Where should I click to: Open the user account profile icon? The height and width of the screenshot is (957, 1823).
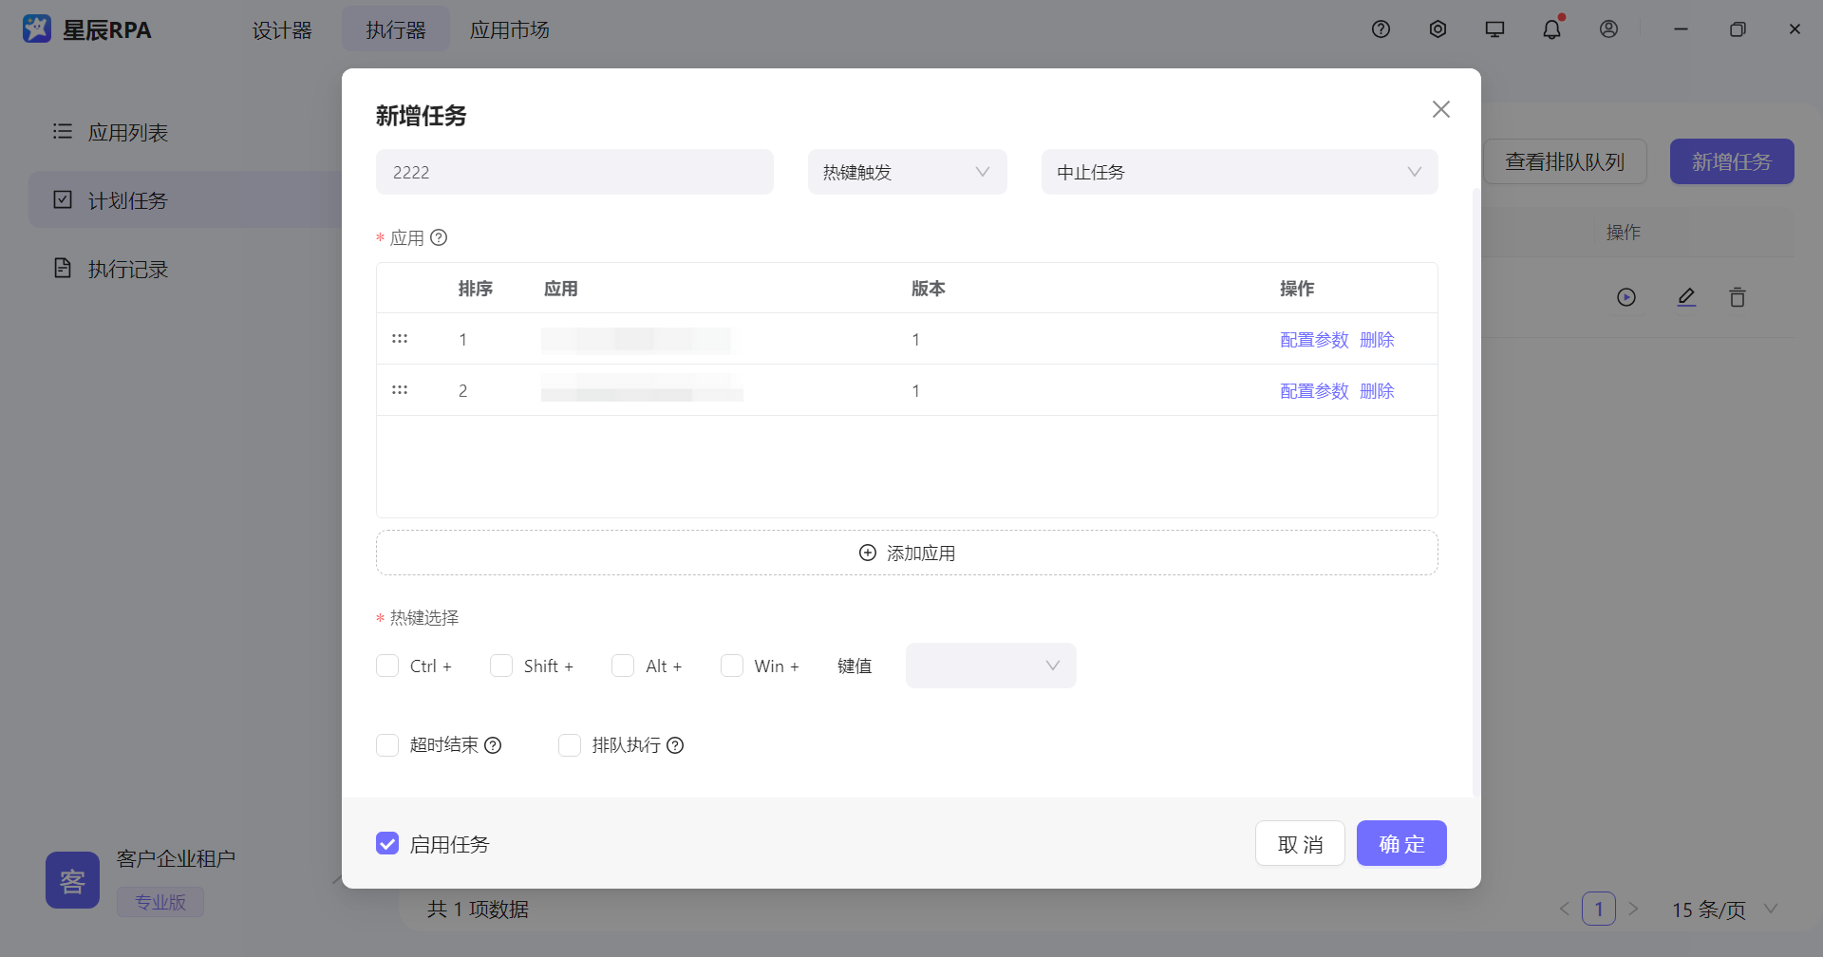click(x=1608, y=29)
